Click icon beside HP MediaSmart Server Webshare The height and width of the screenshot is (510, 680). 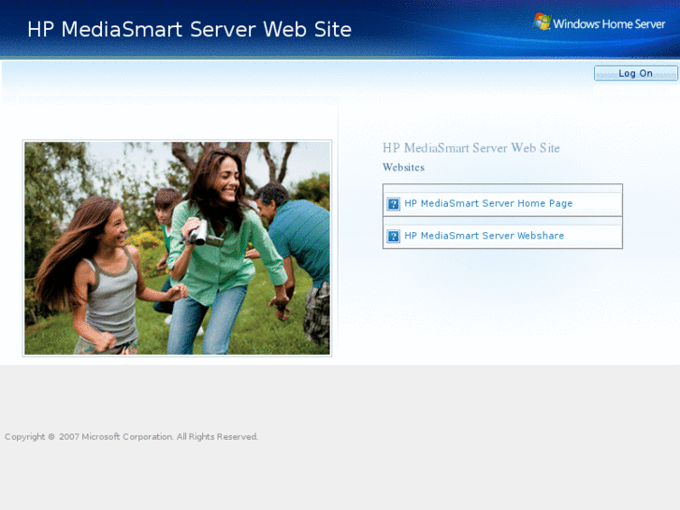[394, 236]
